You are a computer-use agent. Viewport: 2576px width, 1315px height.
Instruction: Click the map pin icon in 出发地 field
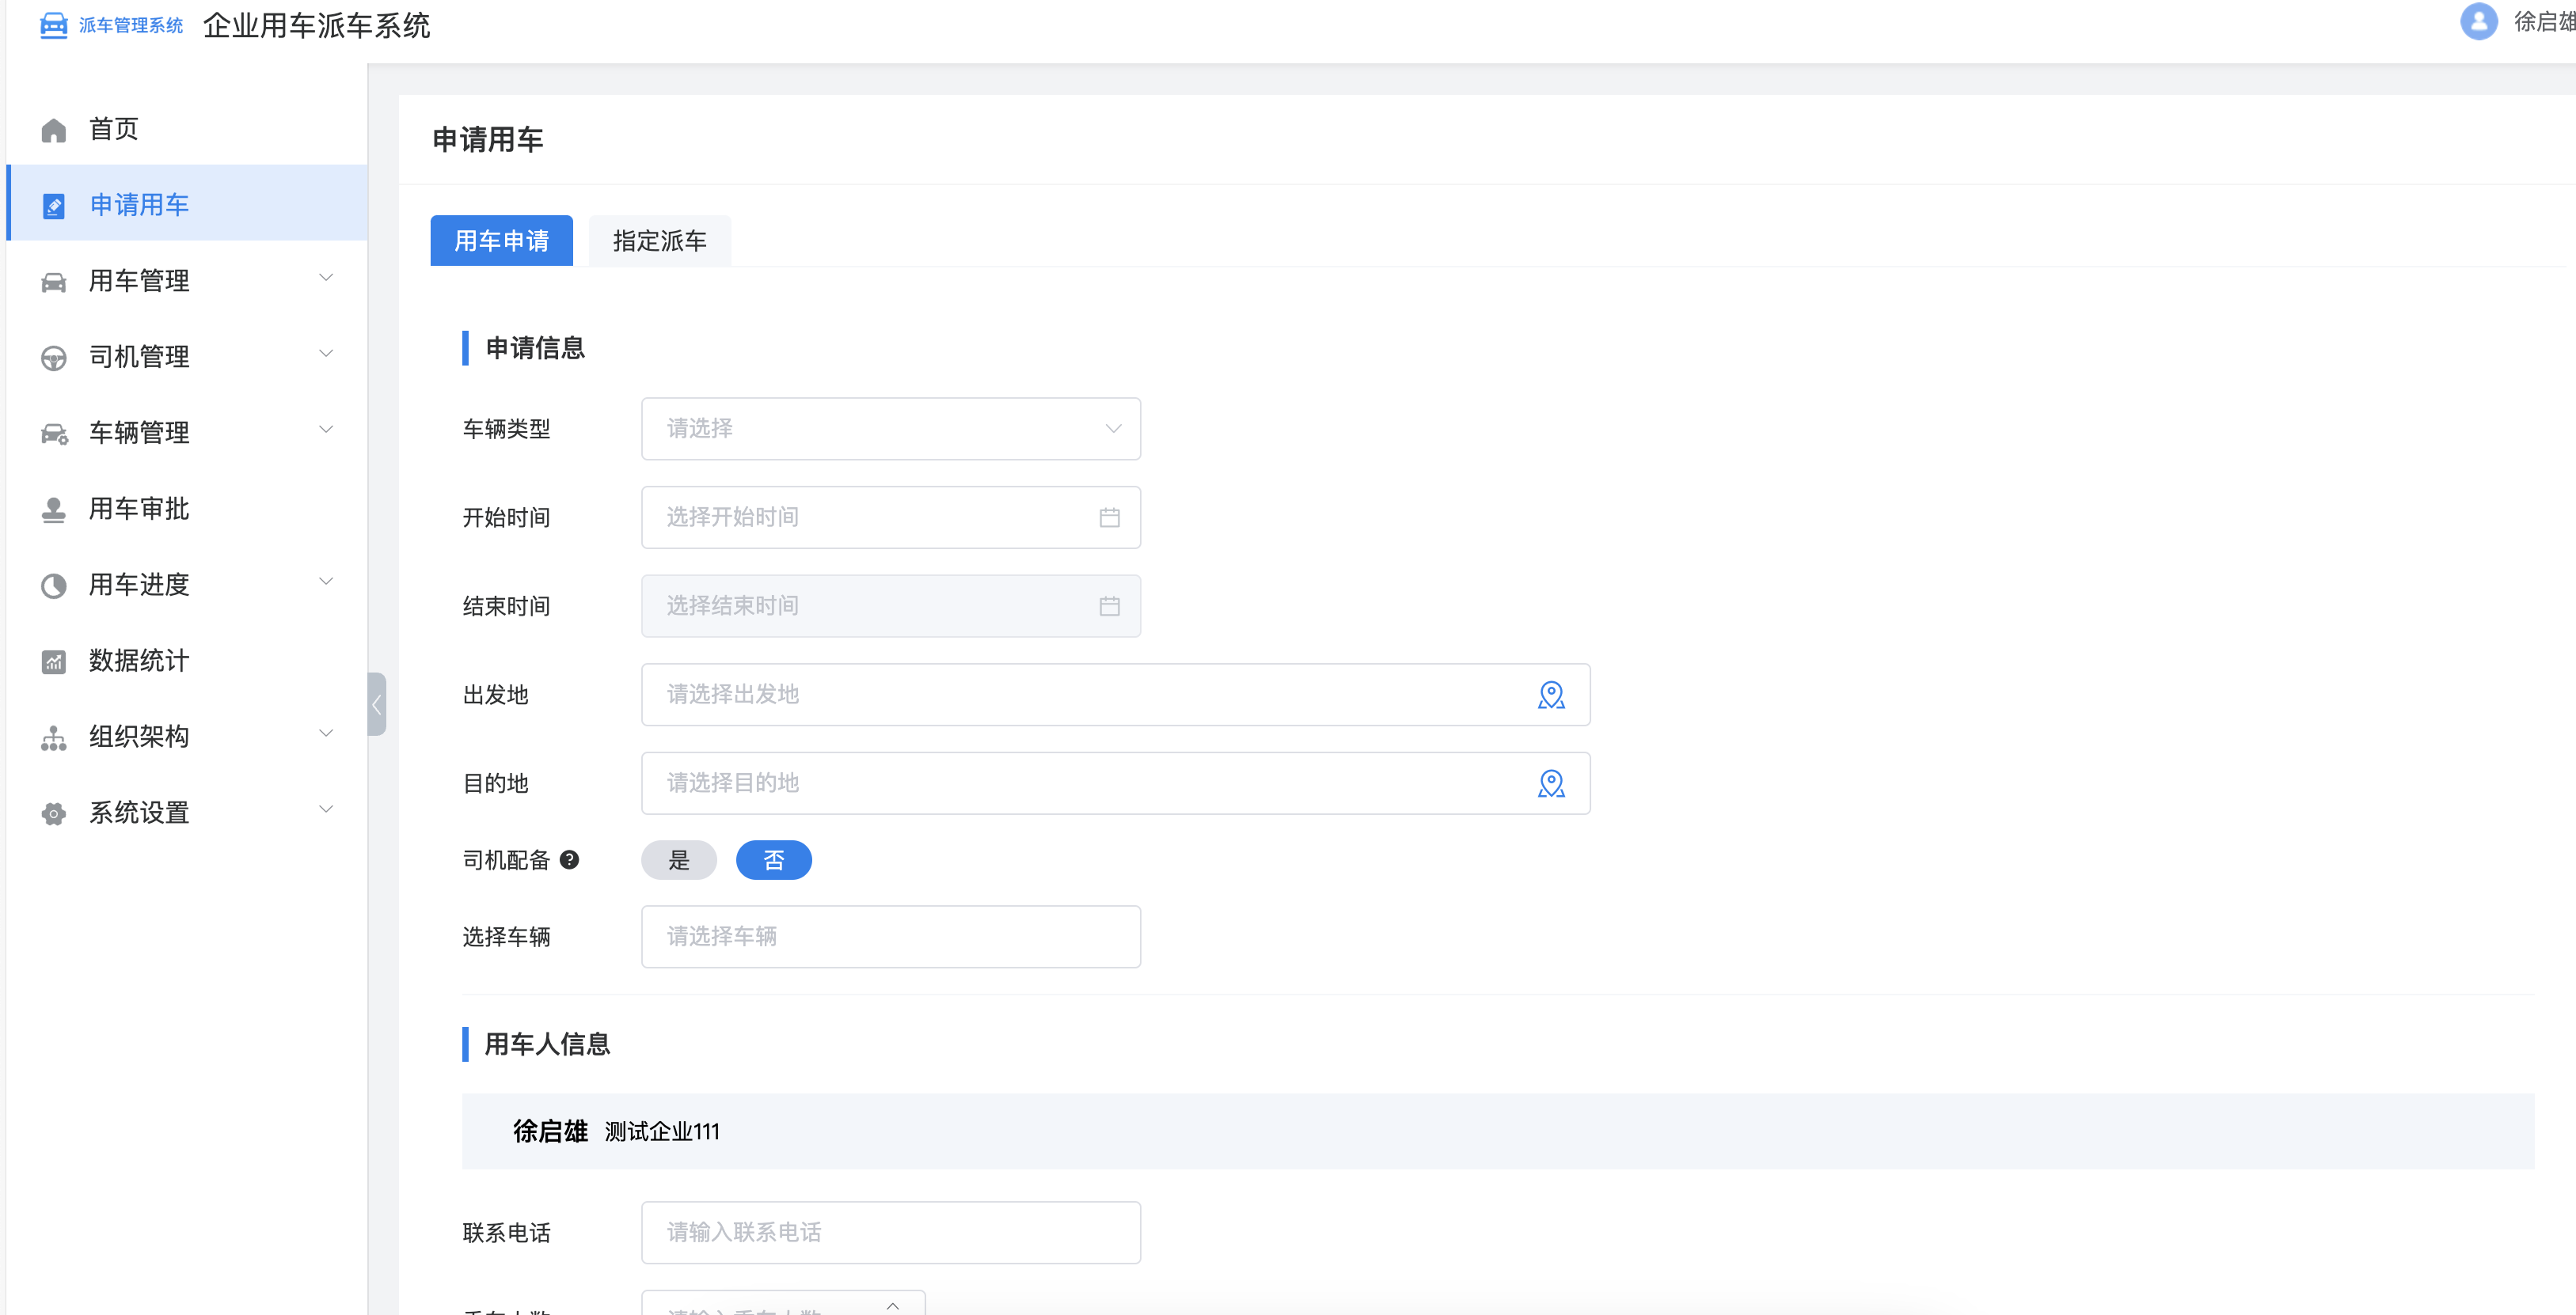click(x=1551, y=695)
